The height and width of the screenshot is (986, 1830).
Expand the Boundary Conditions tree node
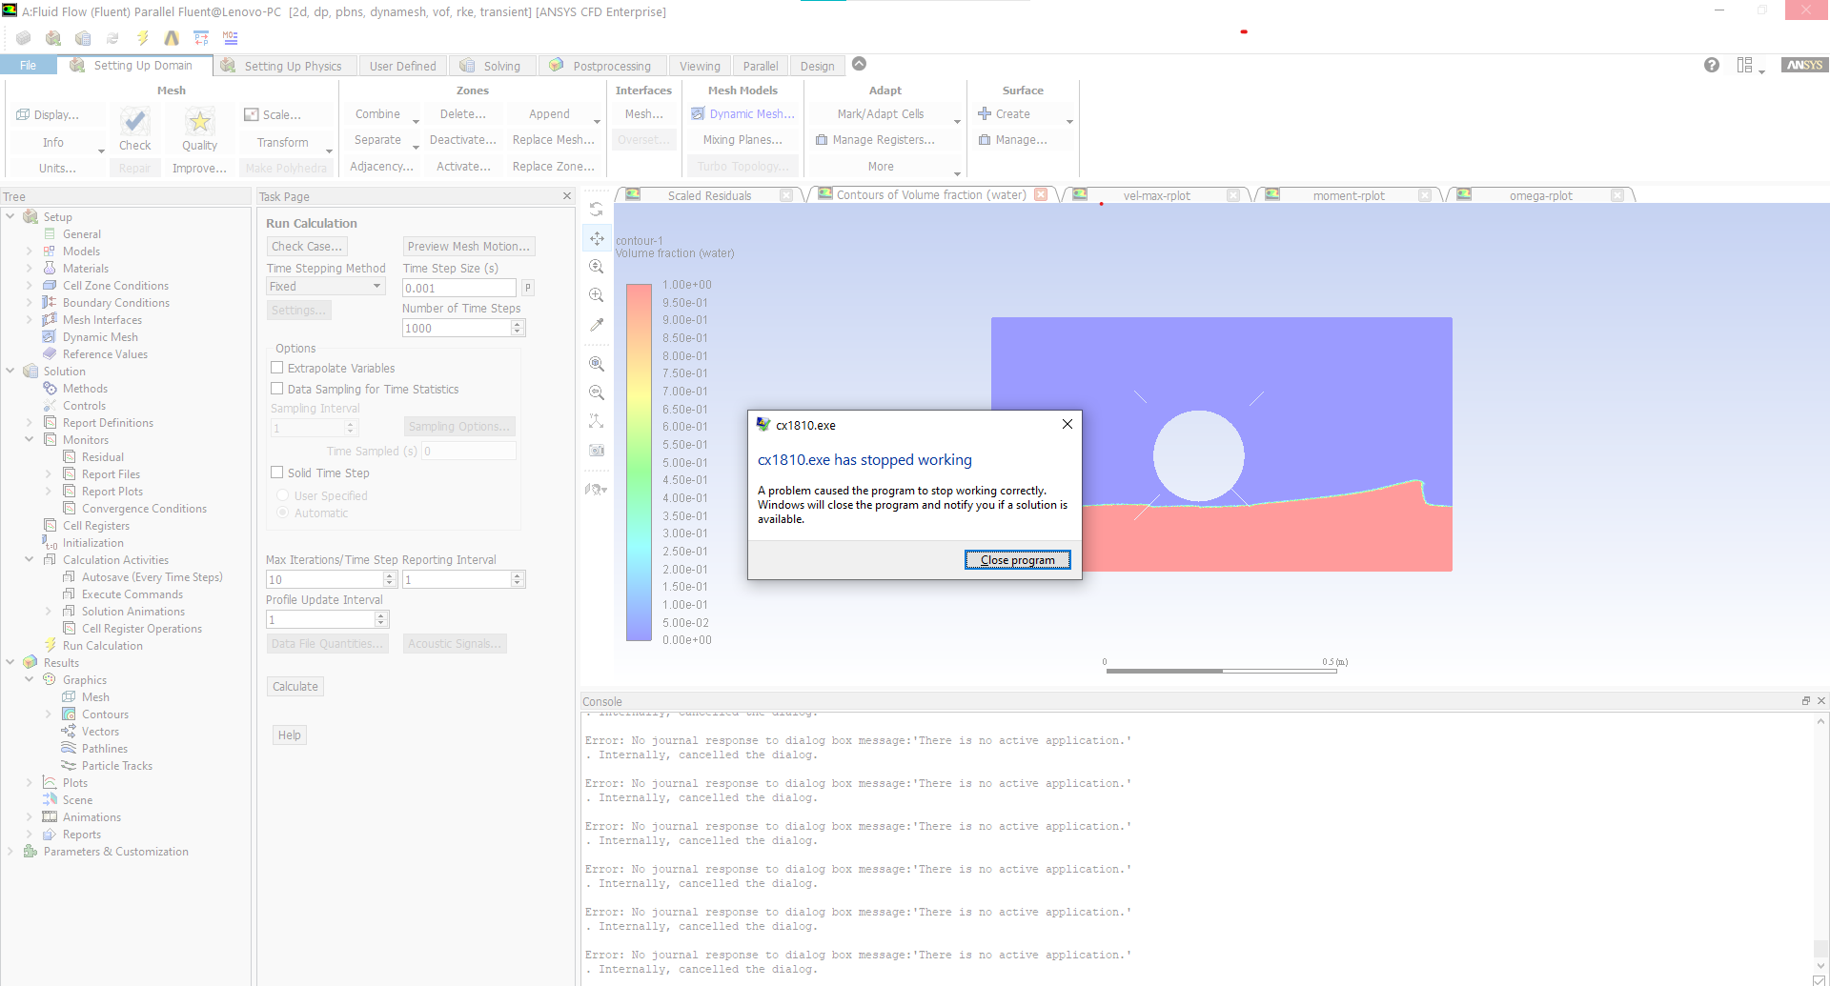[29, 303]
